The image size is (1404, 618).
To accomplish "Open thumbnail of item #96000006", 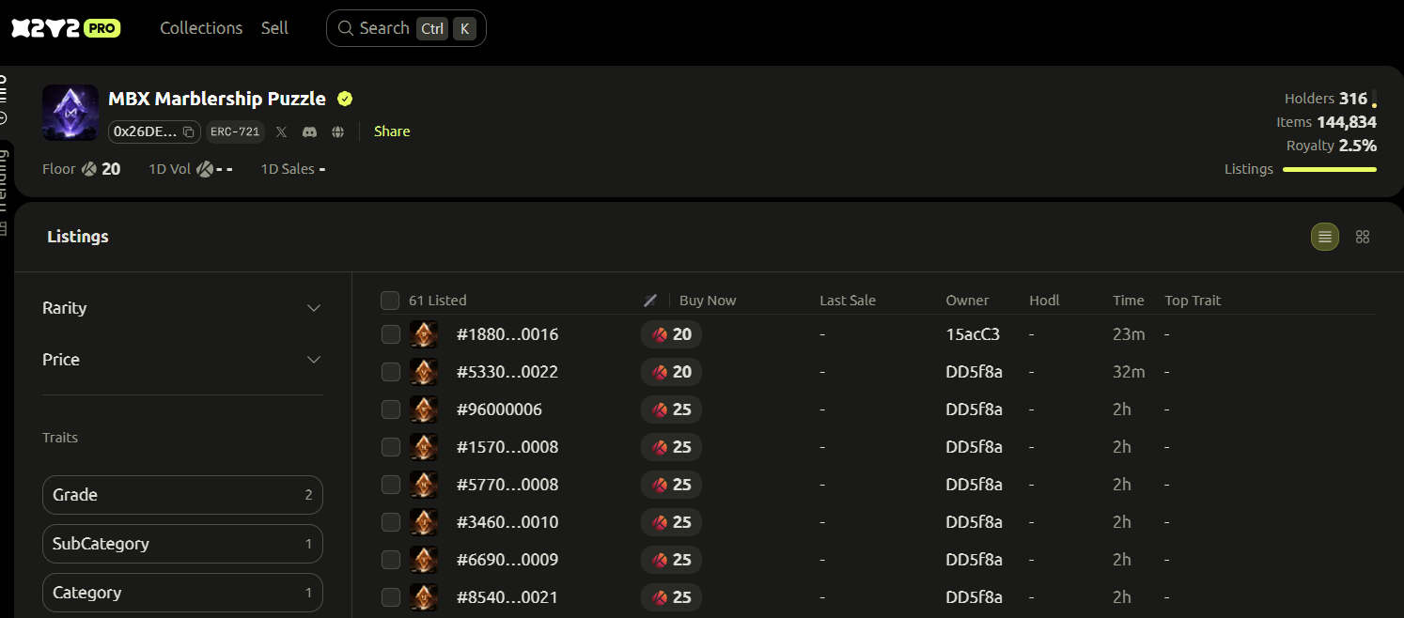I will [424, 409].
